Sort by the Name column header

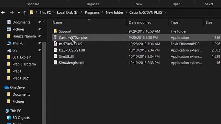(x=57, y=22)
